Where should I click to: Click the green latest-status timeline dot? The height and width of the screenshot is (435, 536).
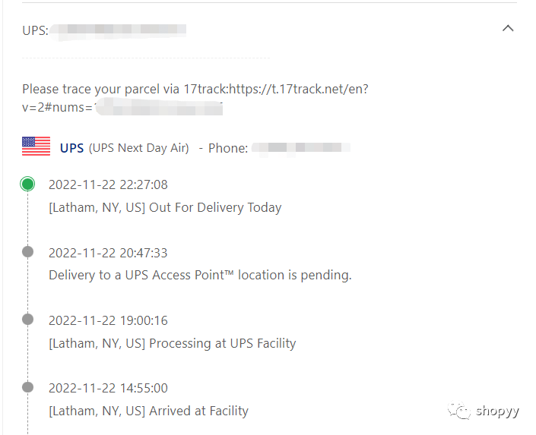[x=27, y=184]
